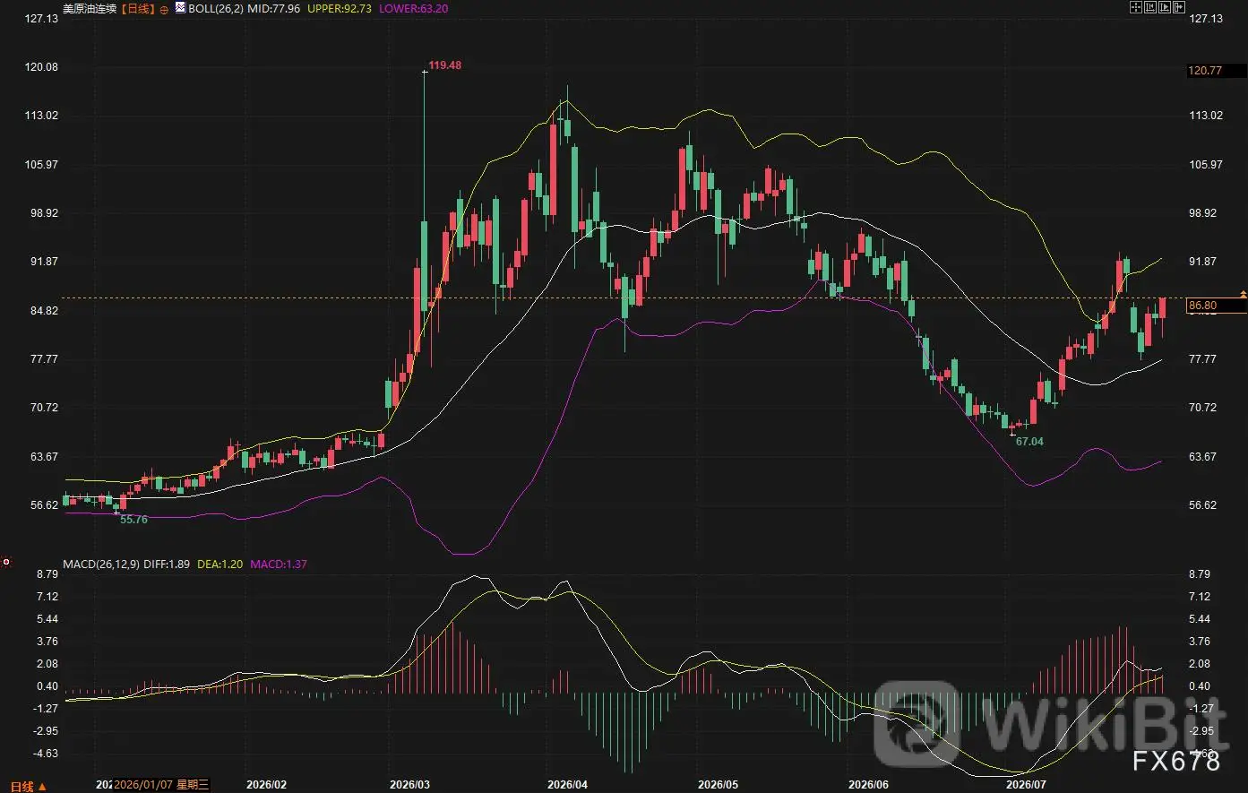
Task: Click the MACD(26,12,9) indicator label
Action: click(100, 565)
